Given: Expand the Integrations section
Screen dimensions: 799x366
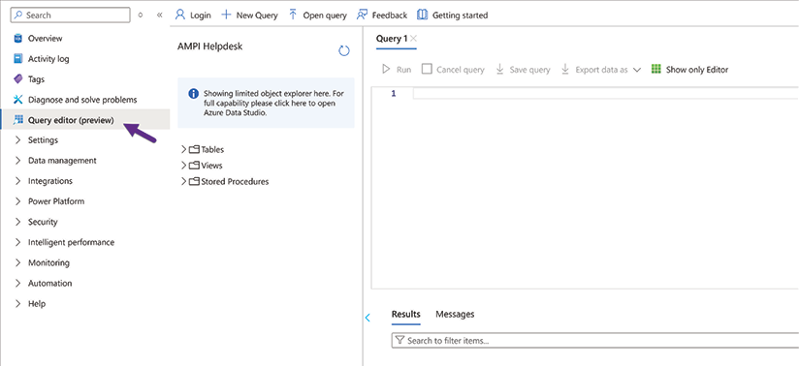Looking at the screenshot, I should [x=17, y=181].
